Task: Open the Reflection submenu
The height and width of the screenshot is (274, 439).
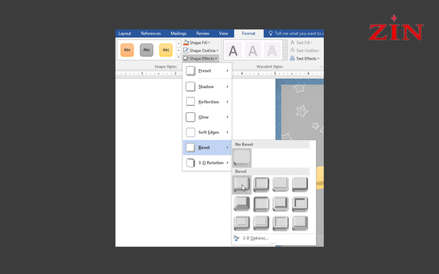Action: (207, 102)
